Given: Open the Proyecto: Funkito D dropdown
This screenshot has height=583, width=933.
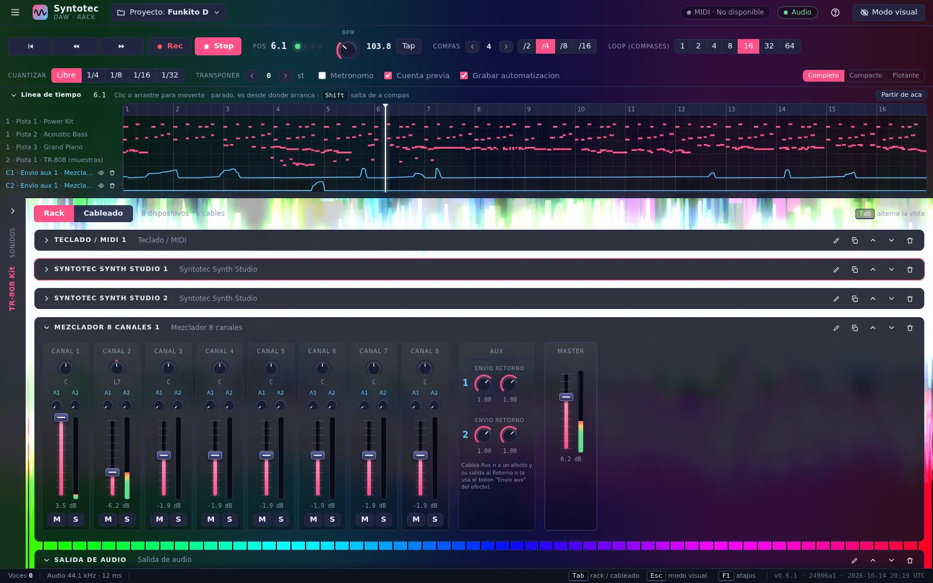Looking at the screenshot, I should (169, 12).
